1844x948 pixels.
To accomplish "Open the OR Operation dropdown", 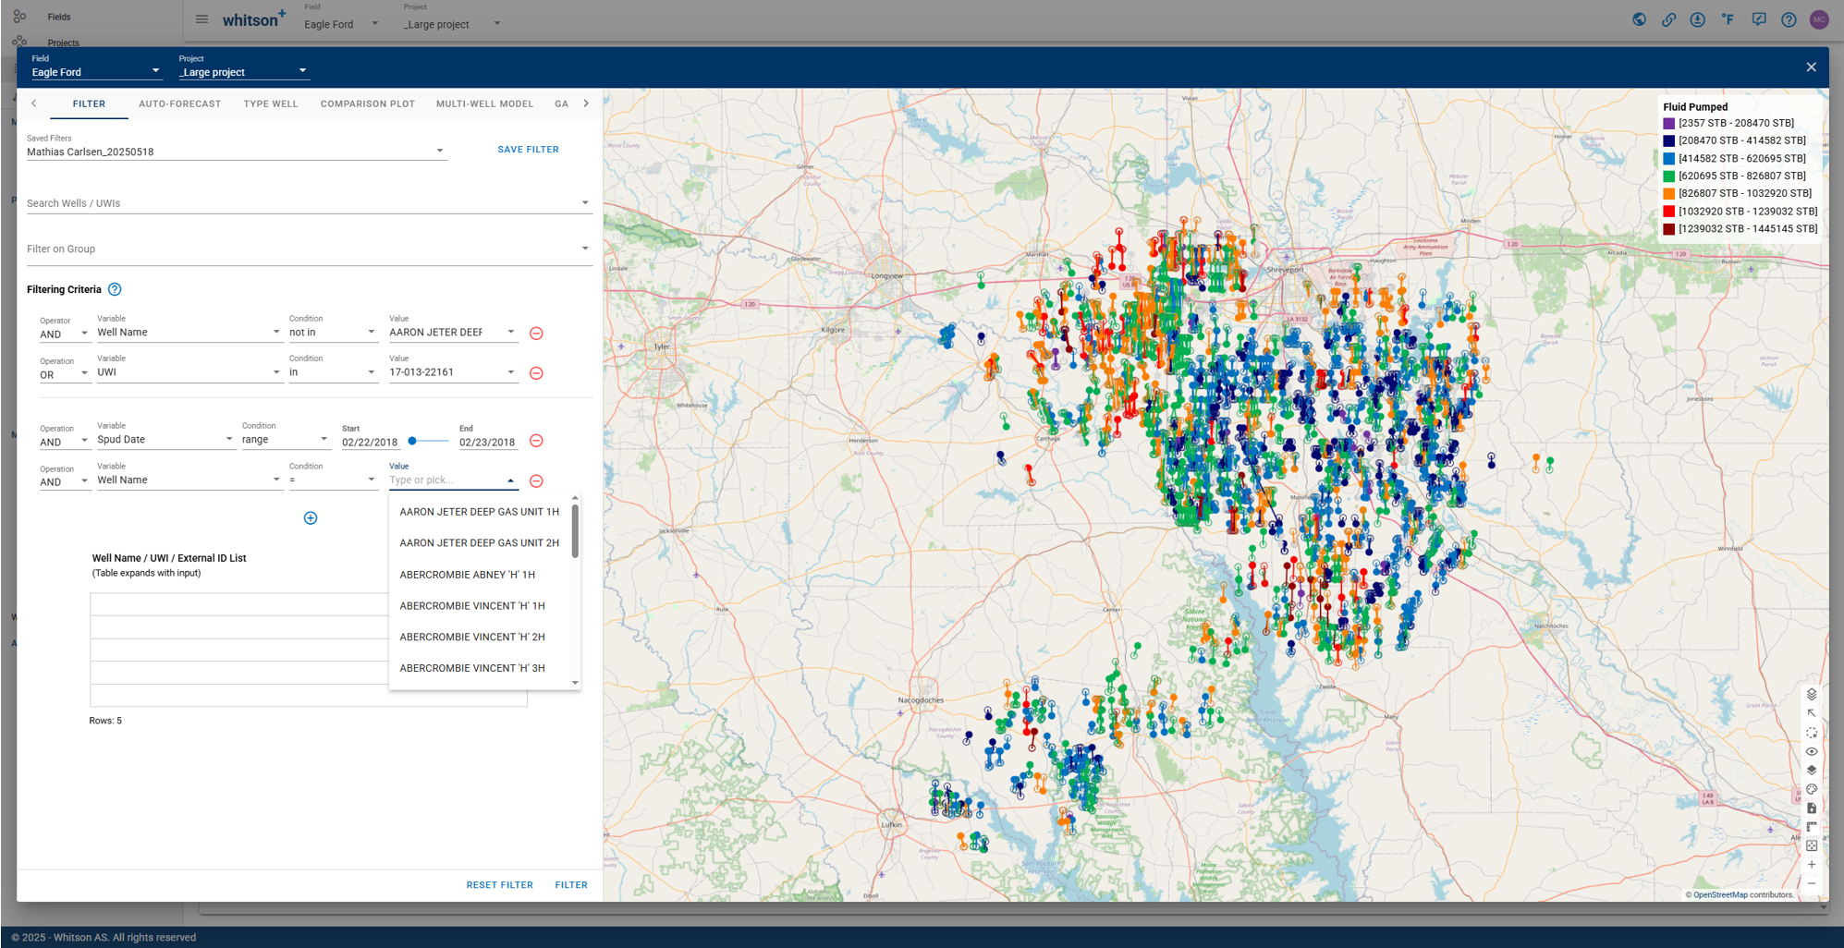I will click(64, 374).
